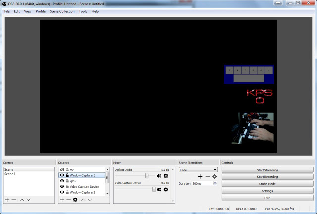Image resolution: width=317 pixels, height=214 pixels.
Task: Mute Video Capture Device speaker icon
Action: point(159,190)
